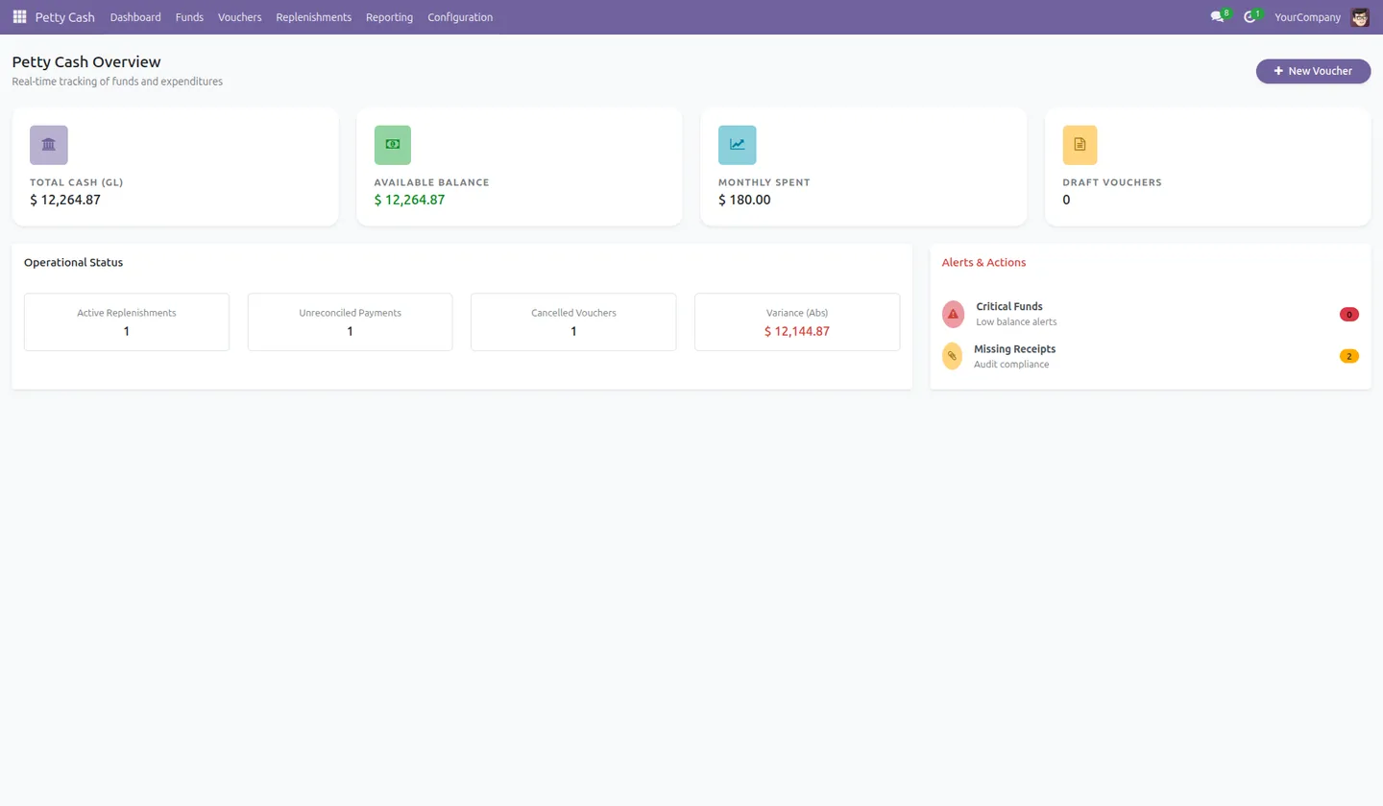1383x806 pixels.
Task: Click the user avatar picture
Action: tap(1360, 17)
